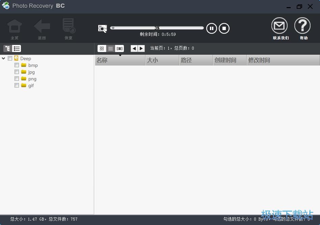Click the jpg folder icon
320x225 pixels.
(x=24, y=72)
